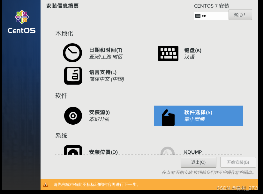Click the 帮助! help button

pyautogui.click(x=240, y=15)
